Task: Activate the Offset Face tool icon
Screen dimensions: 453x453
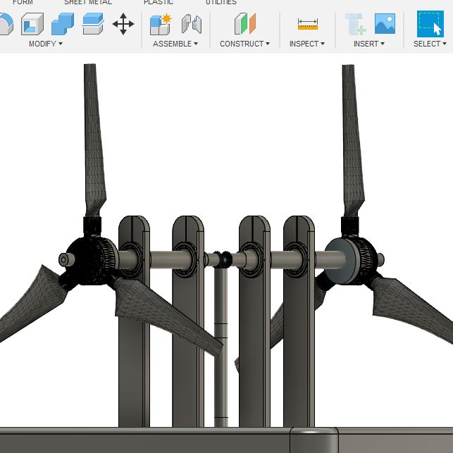Action: pyautogui.click(x=93, y=24)
